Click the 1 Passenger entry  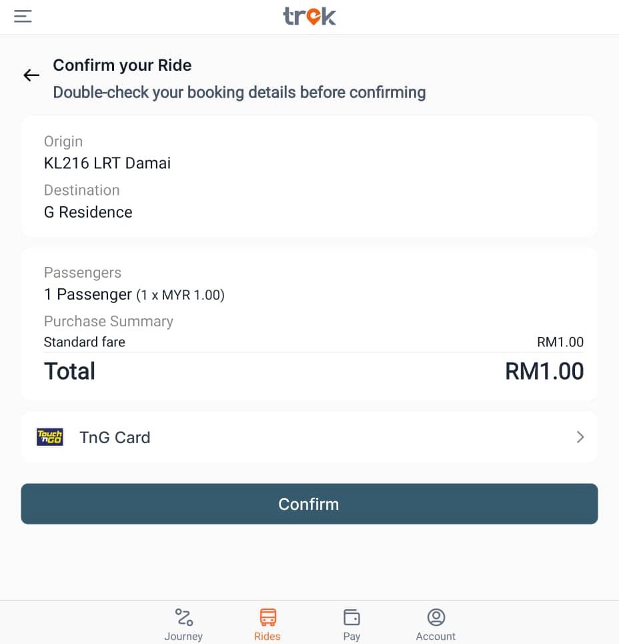coord(88,294)
